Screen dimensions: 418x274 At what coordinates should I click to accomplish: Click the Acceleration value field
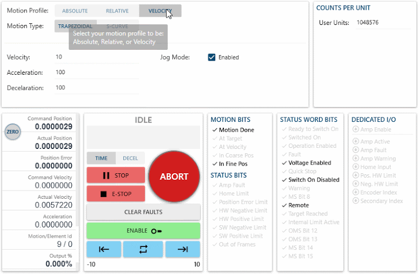tap(96, 73)
